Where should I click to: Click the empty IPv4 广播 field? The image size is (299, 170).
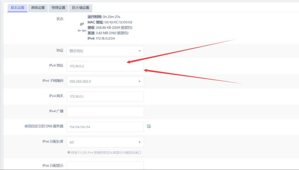click(x=105, y=112)
